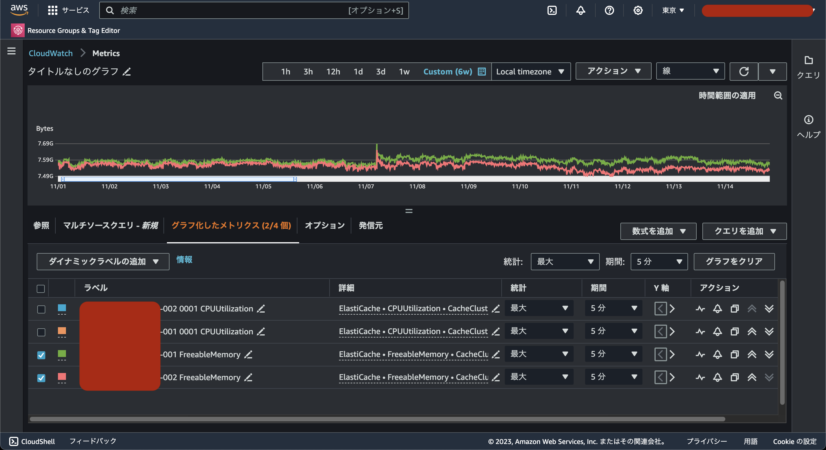Click the CloudWatch breadcrumb link

51,53
